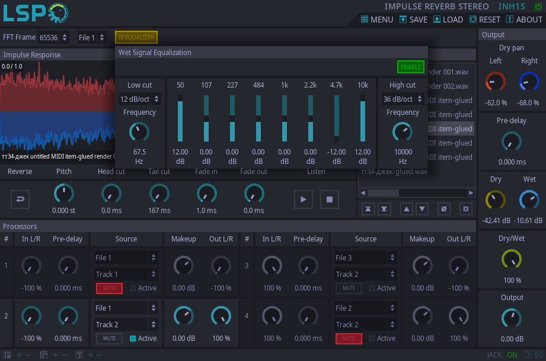
Task: Select the highlighted MIDI item-glued file row
Action: tap(451, 128)
